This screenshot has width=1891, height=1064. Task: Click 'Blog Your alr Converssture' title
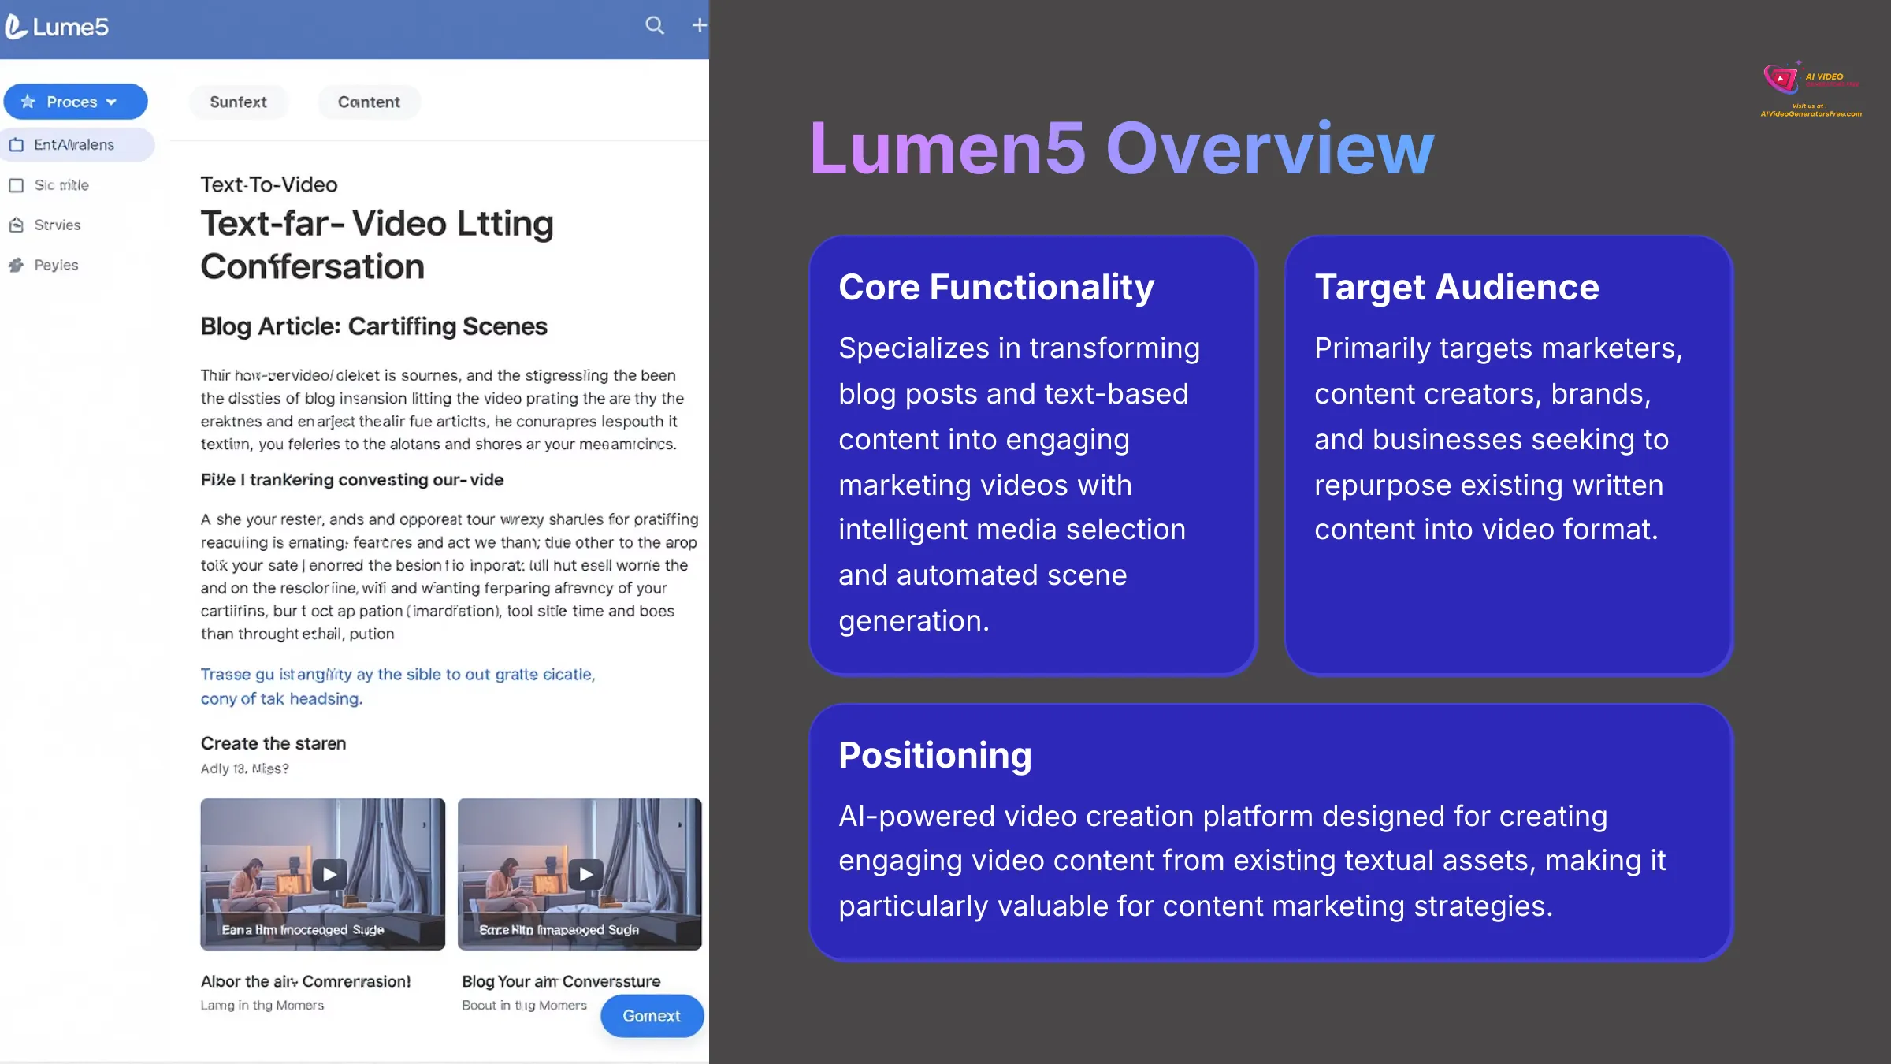(561, 981)
